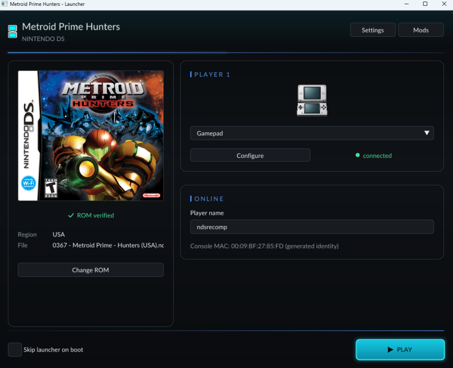This screenshot has width=453, height=368.
Task: Click the Metroid Prime Hunters box art
Action: pyautogui.click(x=91, y=135)
